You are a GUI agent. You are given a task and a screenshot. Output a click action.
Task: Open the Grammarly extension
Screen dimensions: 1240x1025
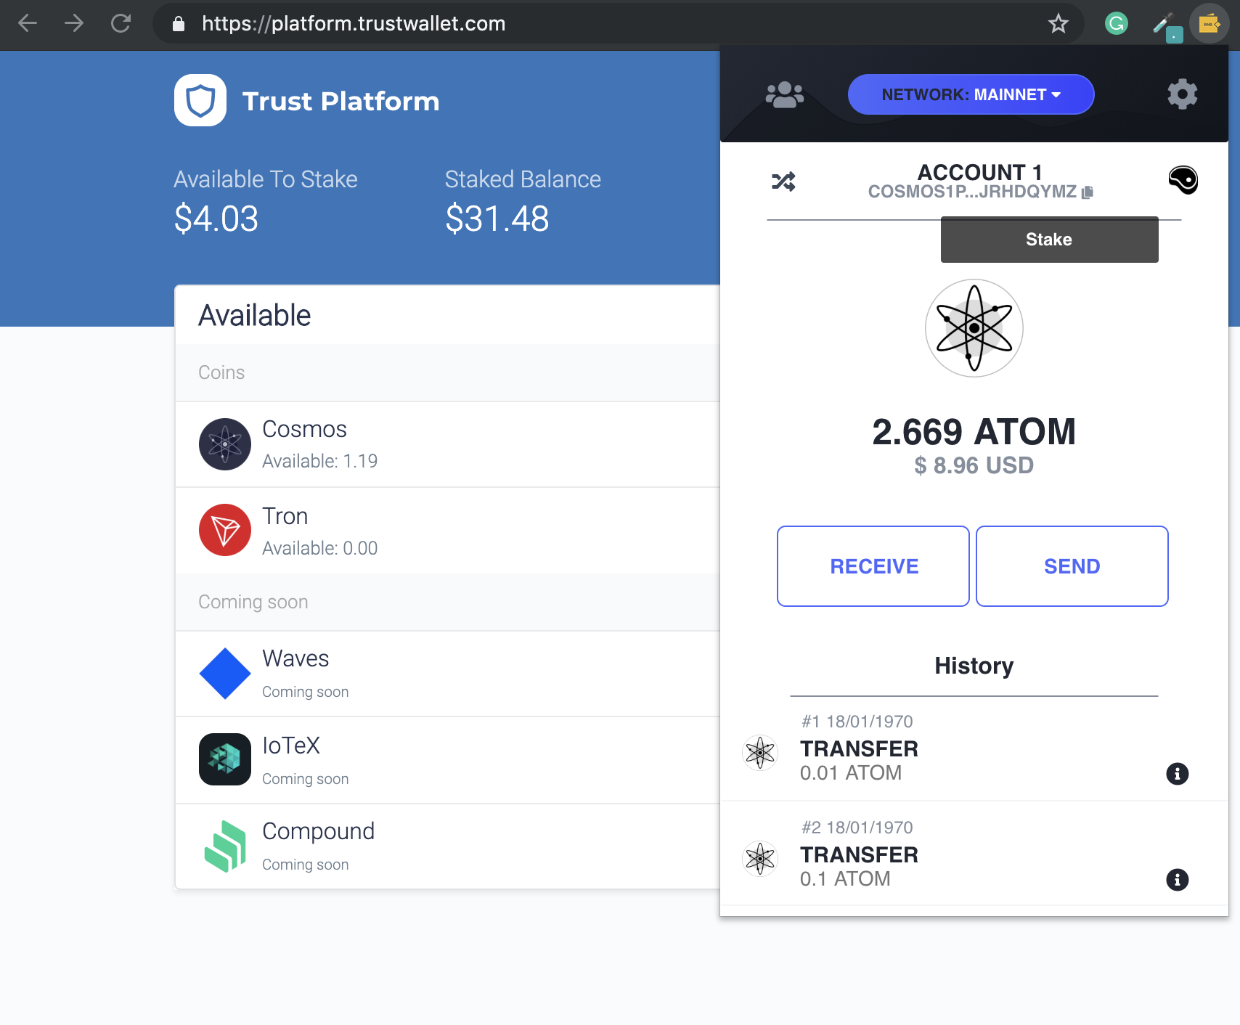(x=1116, y=24)
